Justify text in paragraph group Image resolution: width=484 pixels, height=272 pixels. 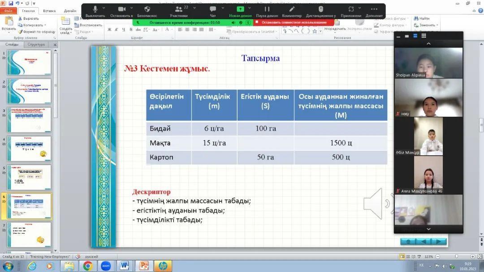(x=202, y=30)
